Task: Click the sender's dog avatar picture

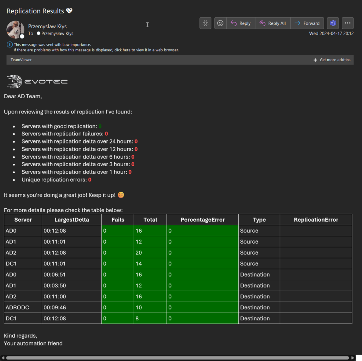Action: pyautogui.click(x=15, y=30)
